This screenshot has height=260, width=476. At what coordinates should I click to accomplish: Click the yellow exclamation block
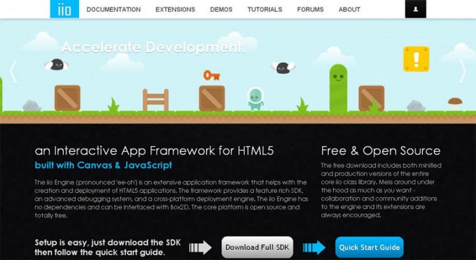click(416, 59)
